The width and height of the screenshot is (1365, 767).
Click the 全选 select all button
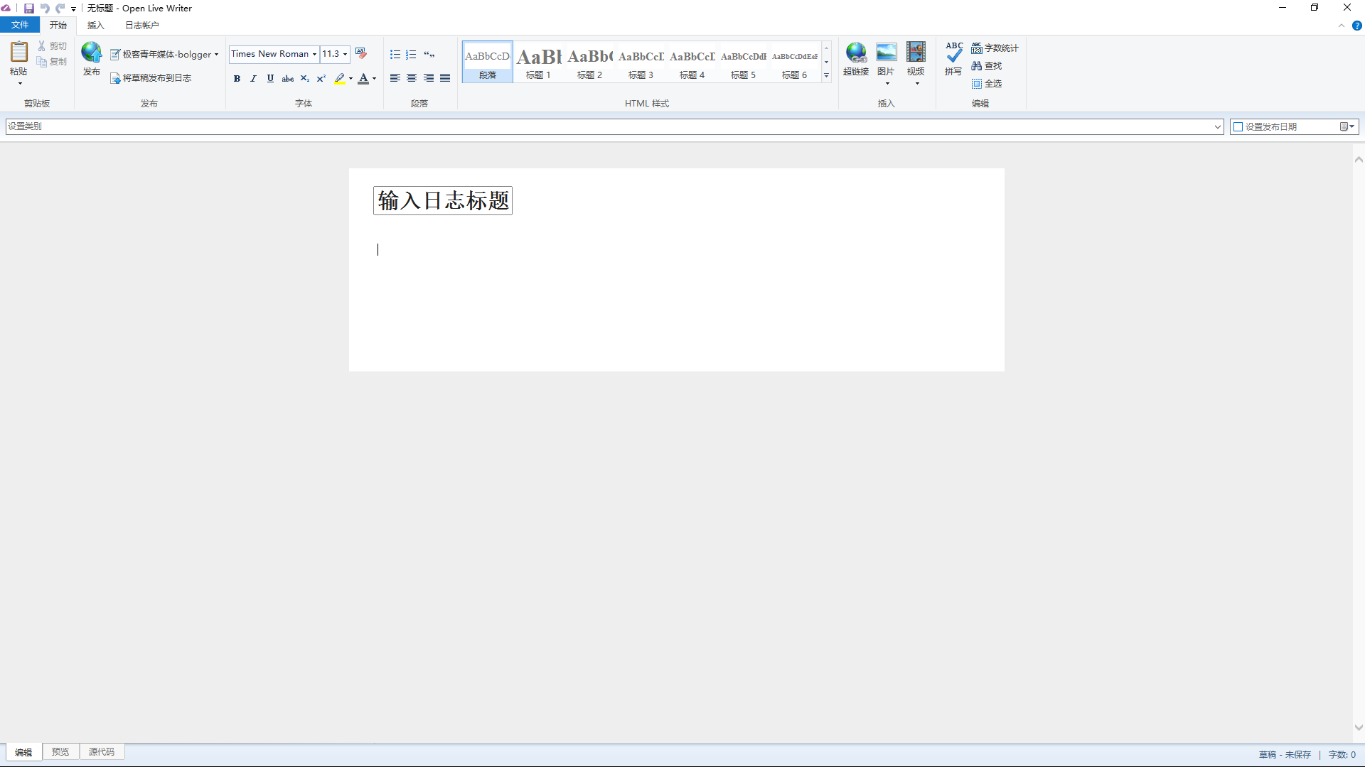click(x=987, y=84)
